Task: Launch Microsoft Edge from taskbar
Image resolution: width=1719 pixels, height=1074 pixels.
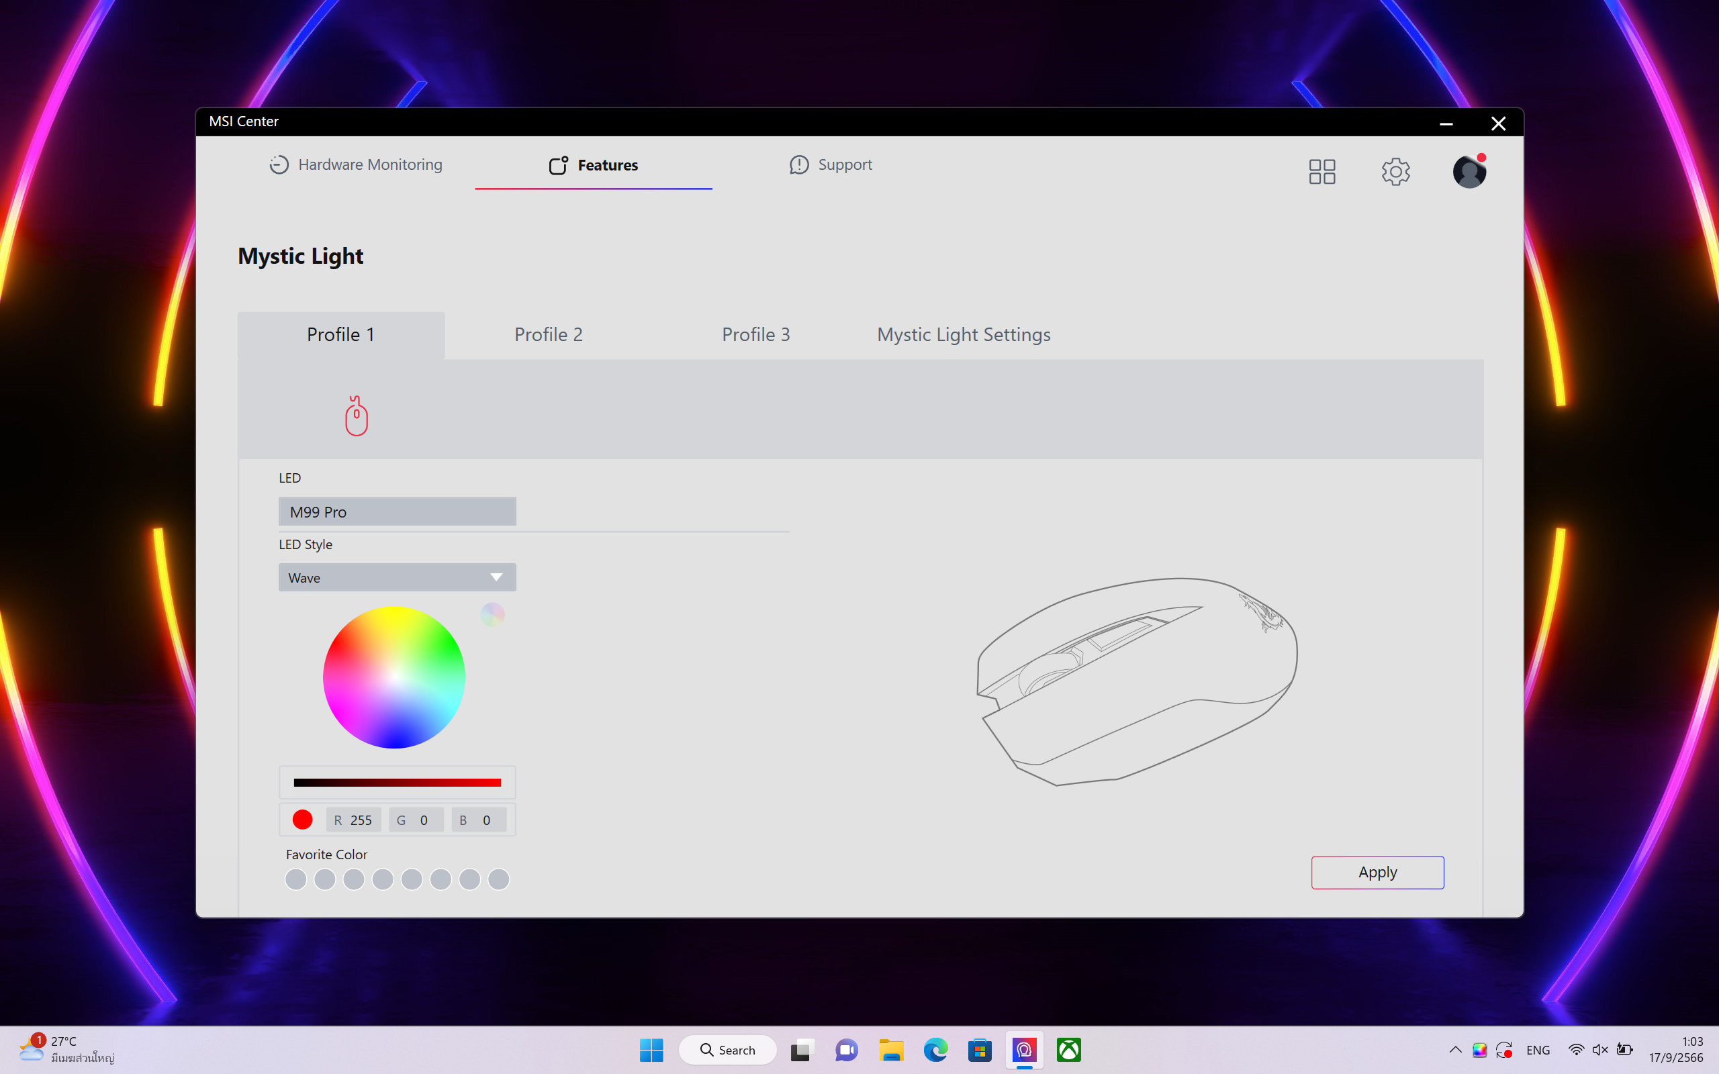Action: click(935, 1050)
